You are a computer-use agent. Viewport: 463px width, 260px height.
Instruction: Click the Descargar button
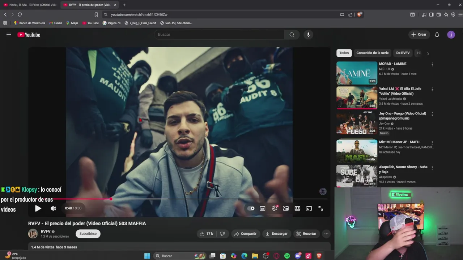(x=277, y=234)
